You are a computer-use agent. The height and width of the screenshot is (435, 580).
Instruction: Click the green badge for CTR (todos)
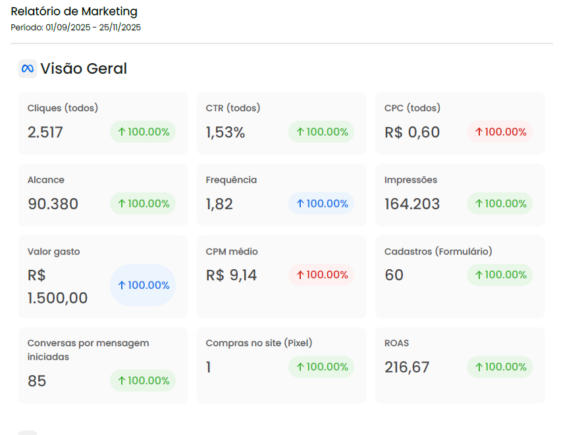click(x=321, y=132)
